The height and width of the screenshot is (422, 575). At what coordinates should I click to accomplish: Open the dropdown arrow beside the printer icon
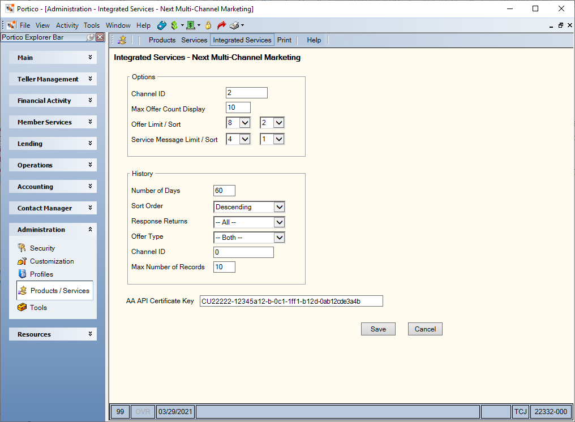coord(242,25)
